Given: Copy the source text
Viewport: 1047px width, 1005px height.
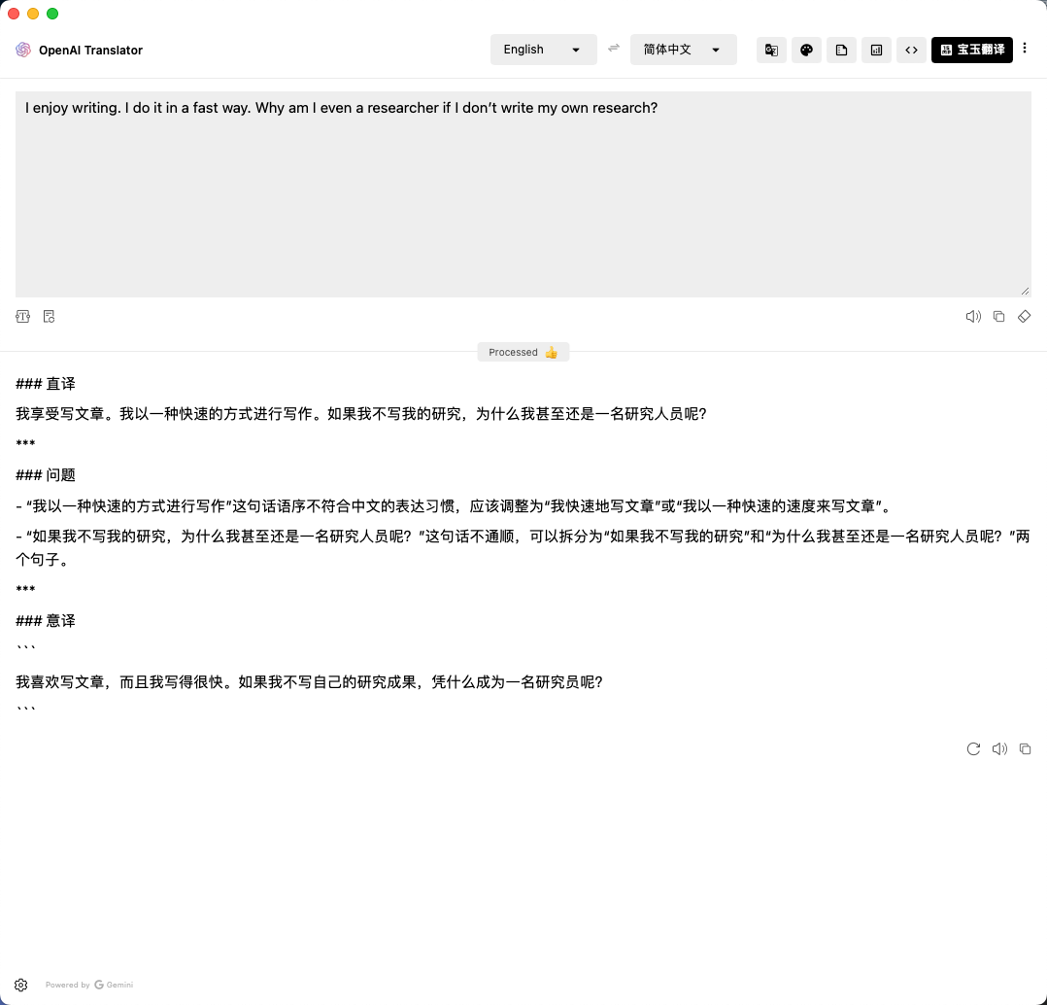Looking at the screenshot, I should tap(998, 317).
